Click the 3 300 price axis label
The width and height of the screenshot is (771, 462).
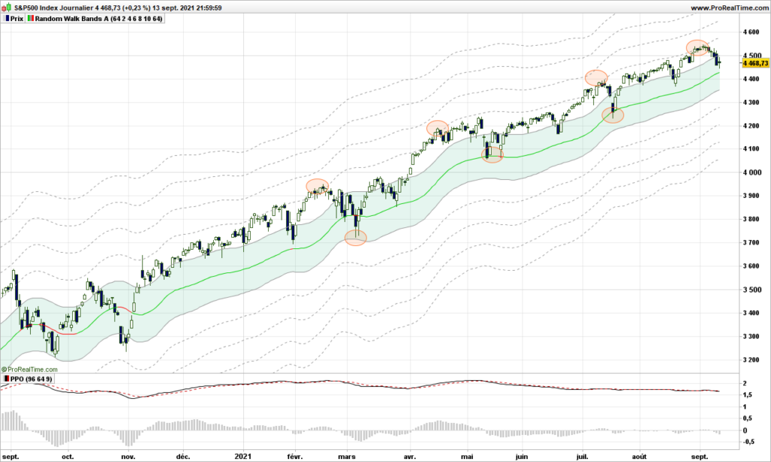click(x=752, y=336)
